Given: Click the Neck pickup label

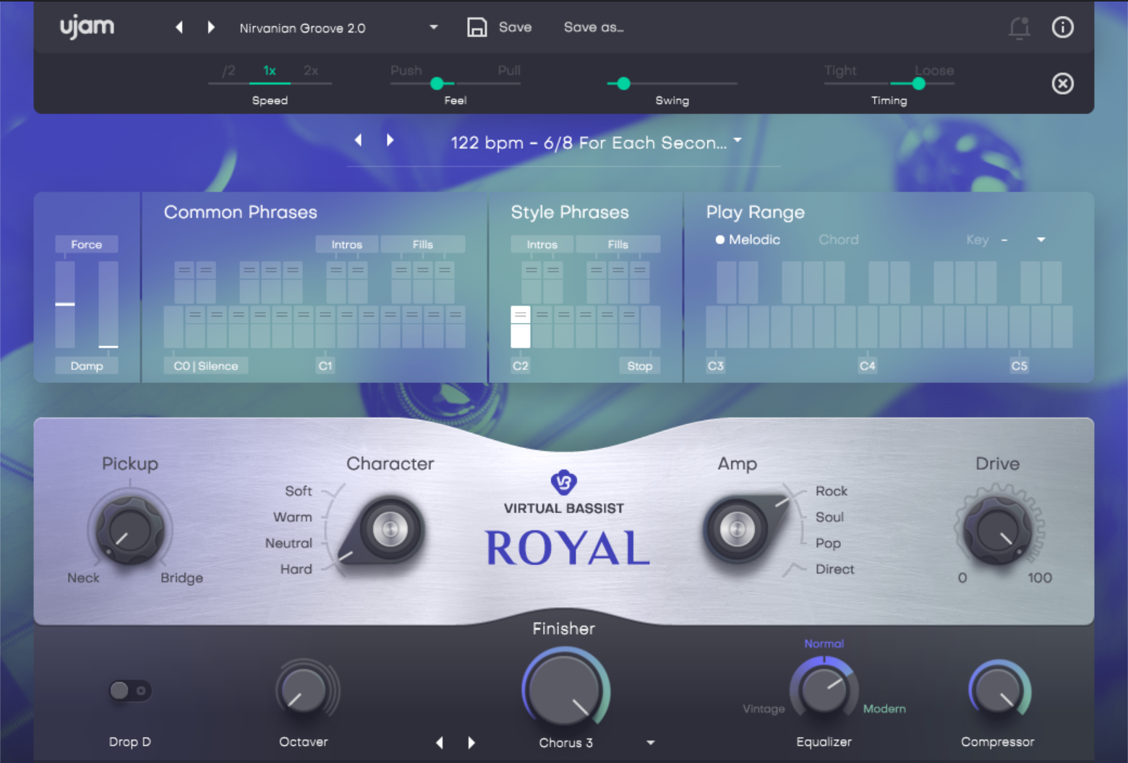Looking at the screenshot, I should point(83,578).
